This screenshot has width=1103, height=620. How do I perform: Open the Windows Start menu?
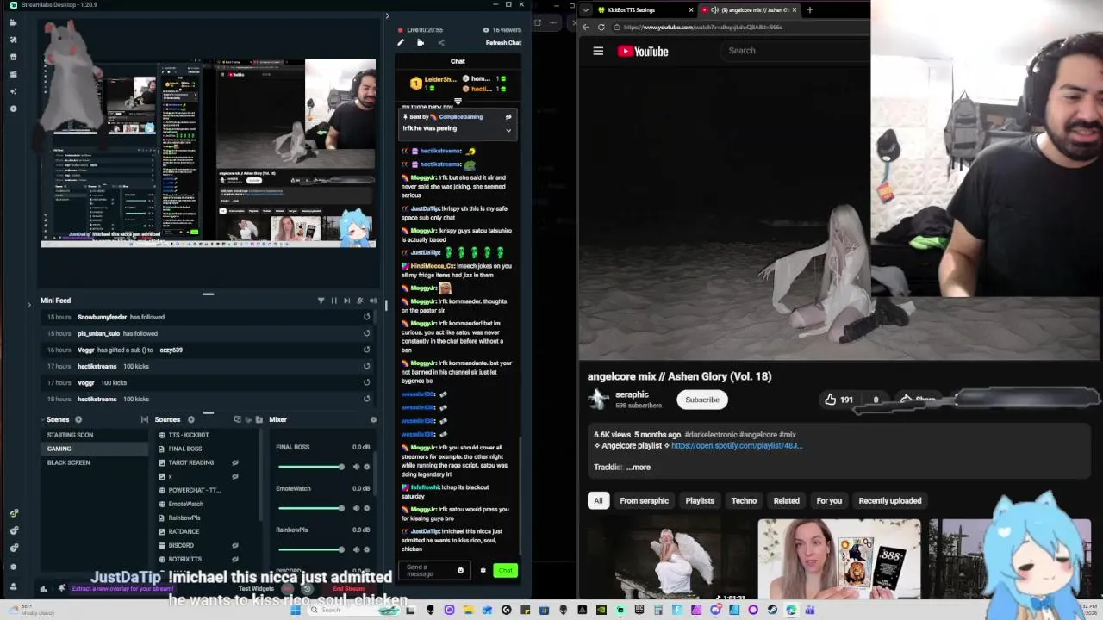click(x=296, y=610)
